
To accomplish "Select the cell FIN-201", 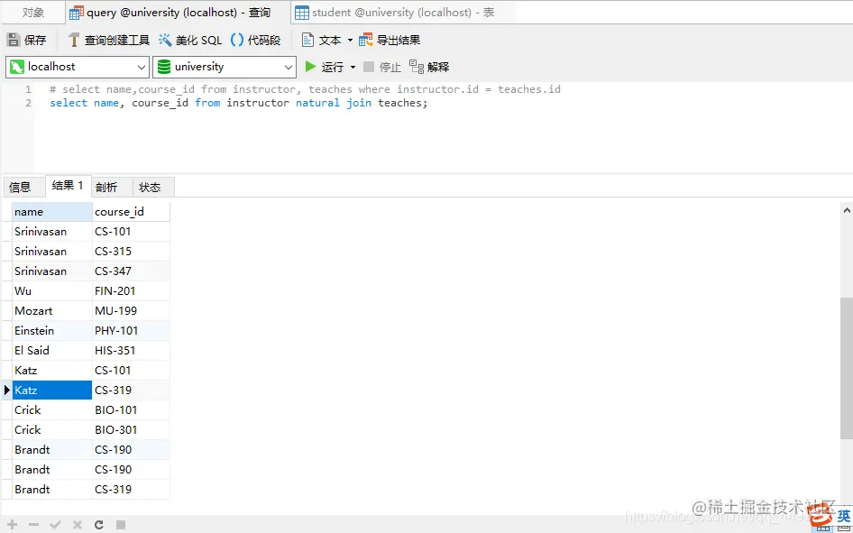I will (131, 291).
